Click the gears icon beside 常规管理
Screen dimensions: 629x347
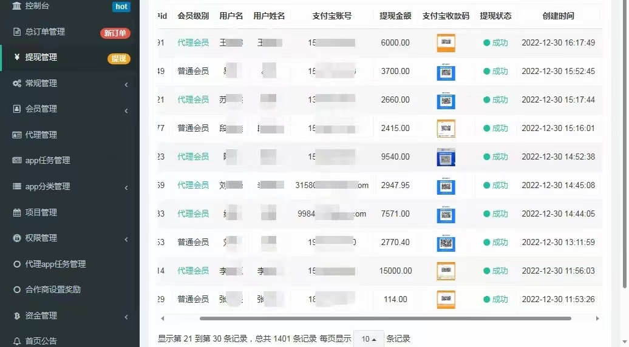pos(16,83)
